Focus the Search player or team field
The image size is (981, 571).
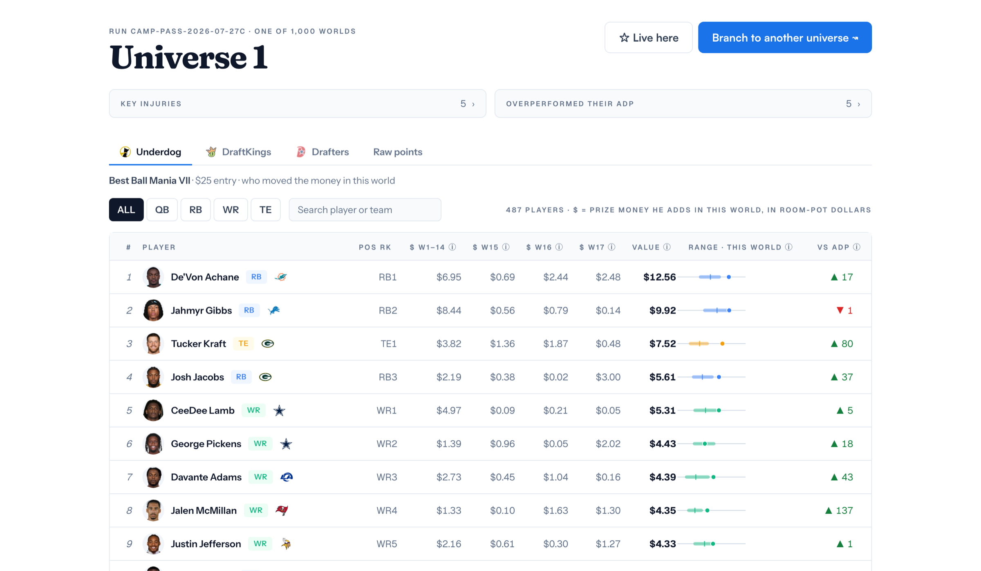(x=365, y=210)
